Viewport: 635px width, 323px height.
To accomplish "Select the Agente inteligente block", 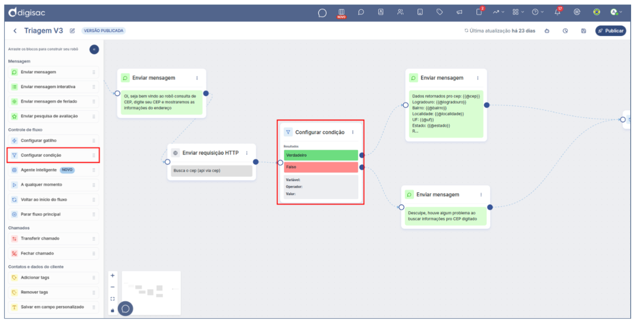I will point(38,170).
